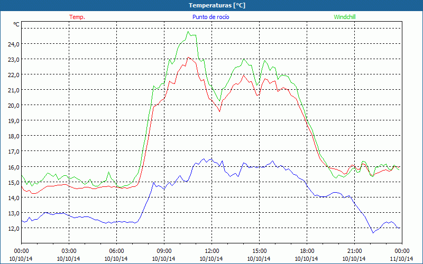Click the 09:00 time axis label
The image size is (423, 264).
(164, 251)
